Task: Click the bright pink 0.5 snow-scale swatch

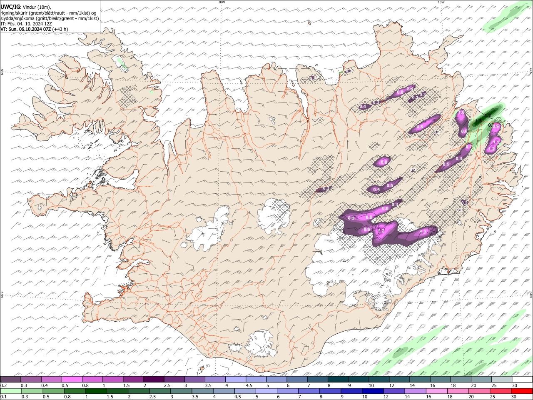Action: pyautogui.click(x=72, y=379)
